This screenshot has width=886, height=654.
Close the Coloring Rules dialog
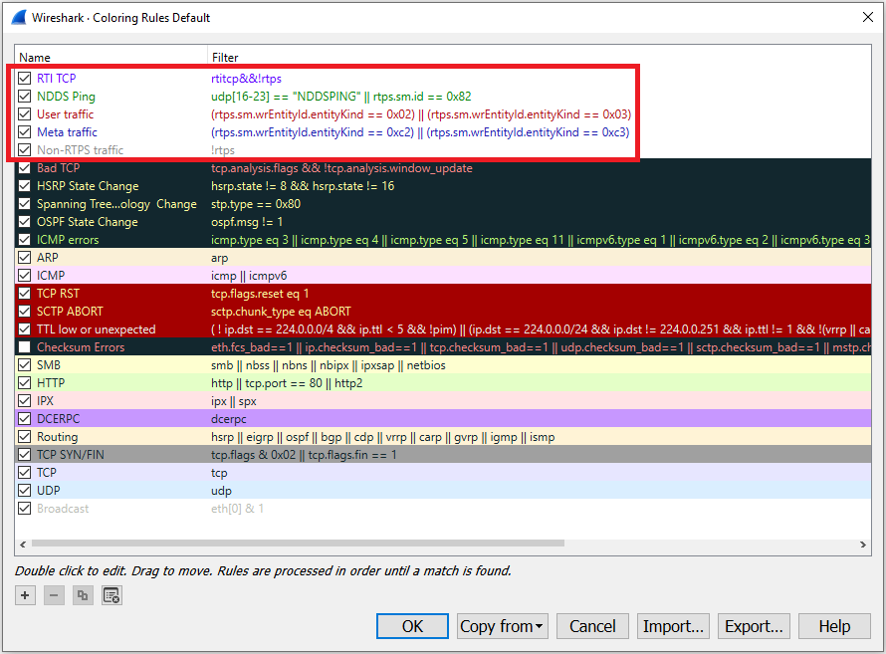(x=868, y=17)
